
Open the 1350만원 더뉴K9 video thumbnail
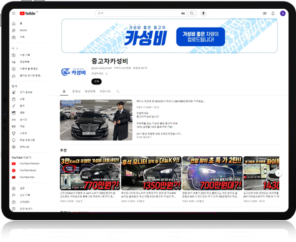click(x=151, y=173)
